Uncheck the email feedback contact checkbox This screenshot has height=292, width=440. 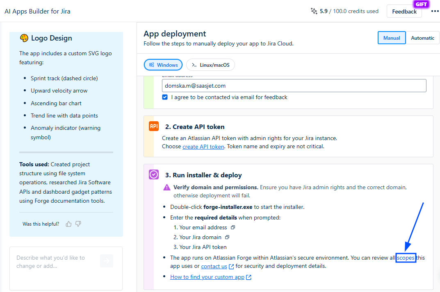(x=165, y=97)
